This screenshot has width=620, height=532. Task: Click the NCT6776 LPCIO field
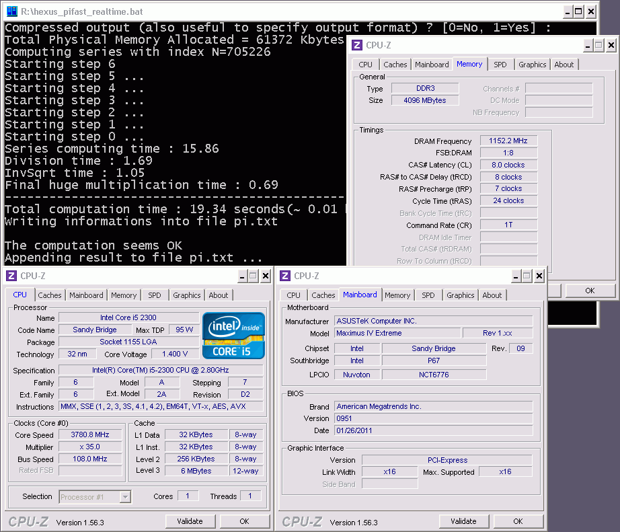click(x=434, y=375)
